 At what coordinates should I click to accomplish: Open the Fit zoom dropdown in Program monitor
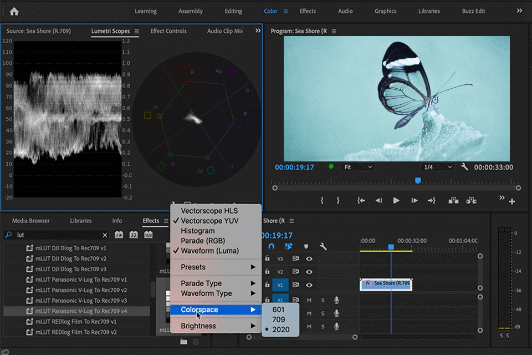coord(357,166)
